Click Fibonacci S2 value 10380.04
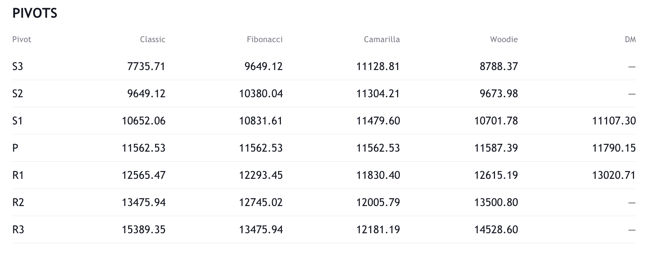This screenshot has height=255, width=651. click(x=261, y=93)
